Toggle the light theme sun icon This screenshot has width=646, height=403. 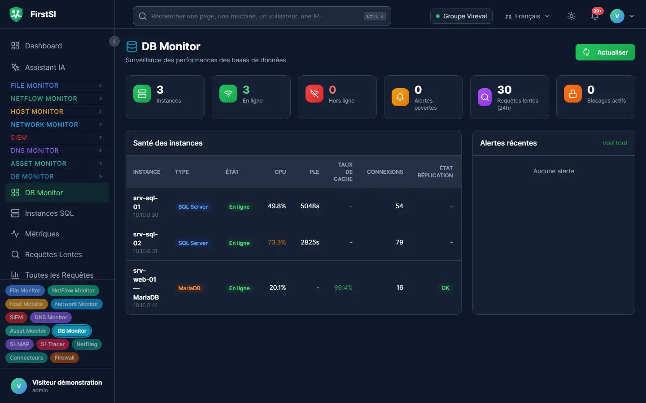572,16
